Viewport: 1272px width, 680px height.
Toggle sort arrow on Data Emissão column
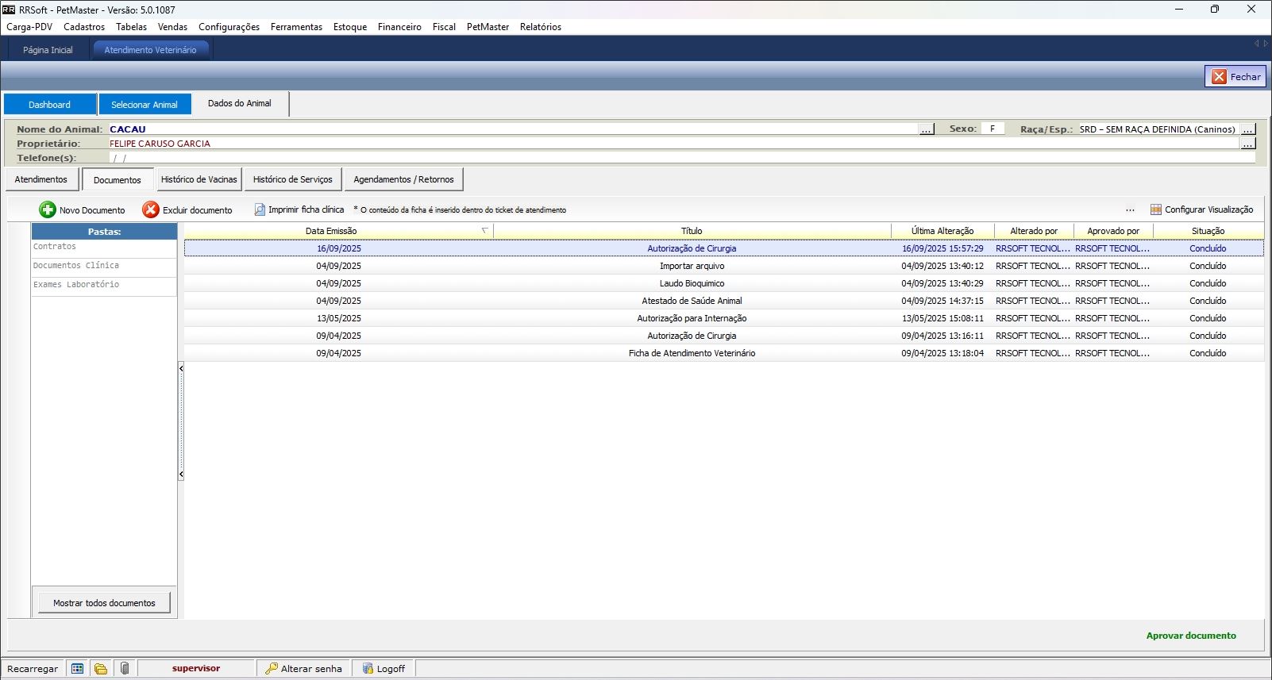484,231
